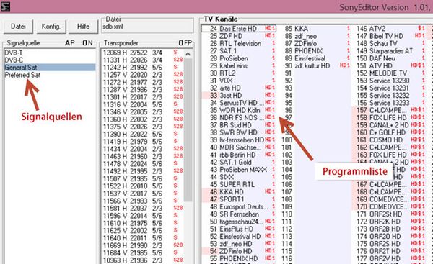This screenshot has height=264, width=433.
Task: Select channel 41 rbb Berlin HD
Action: point(239,155)
